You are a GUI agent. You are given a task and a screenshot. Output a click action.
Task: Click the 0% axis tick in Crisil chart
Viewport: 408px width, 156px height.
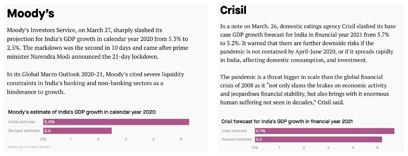pyautogui.click(x=255, y=148)
